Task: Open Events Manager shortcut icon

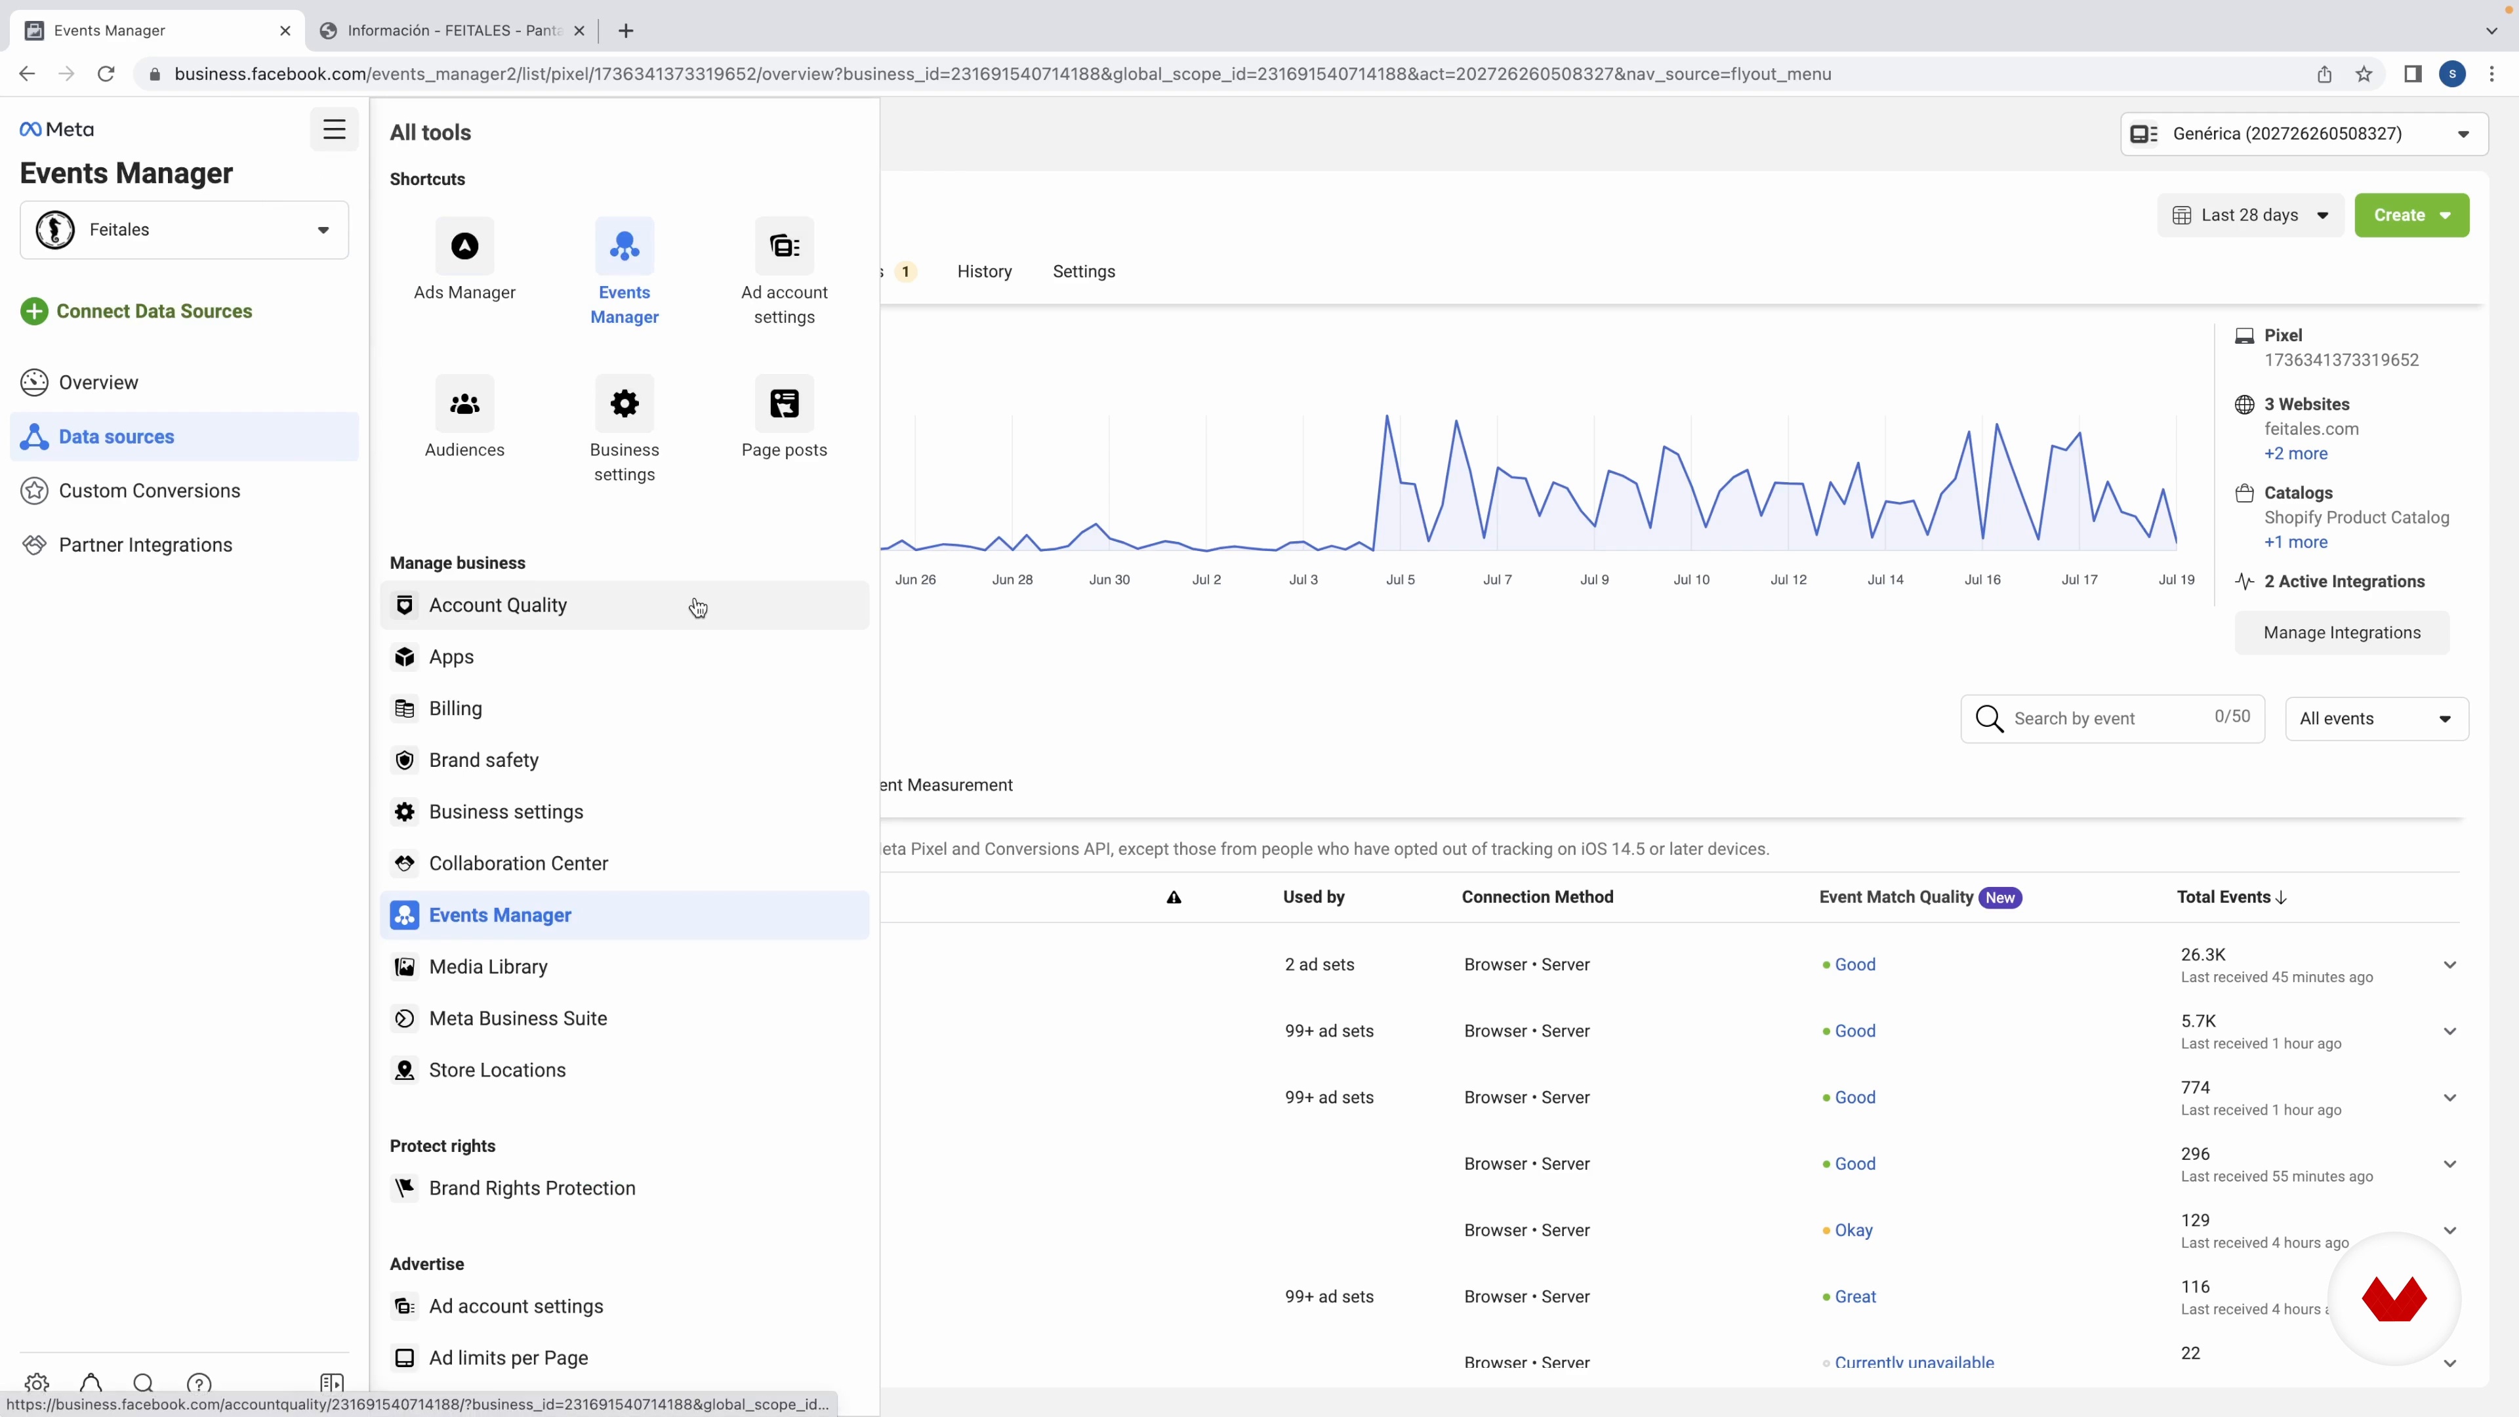Action: point(624,247)
